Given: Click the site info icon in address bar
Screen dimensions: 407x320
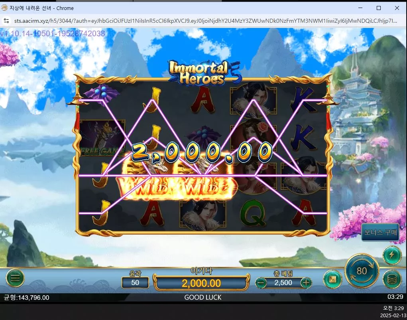Looking at the screenshot, I should click(x=6, y=21).
